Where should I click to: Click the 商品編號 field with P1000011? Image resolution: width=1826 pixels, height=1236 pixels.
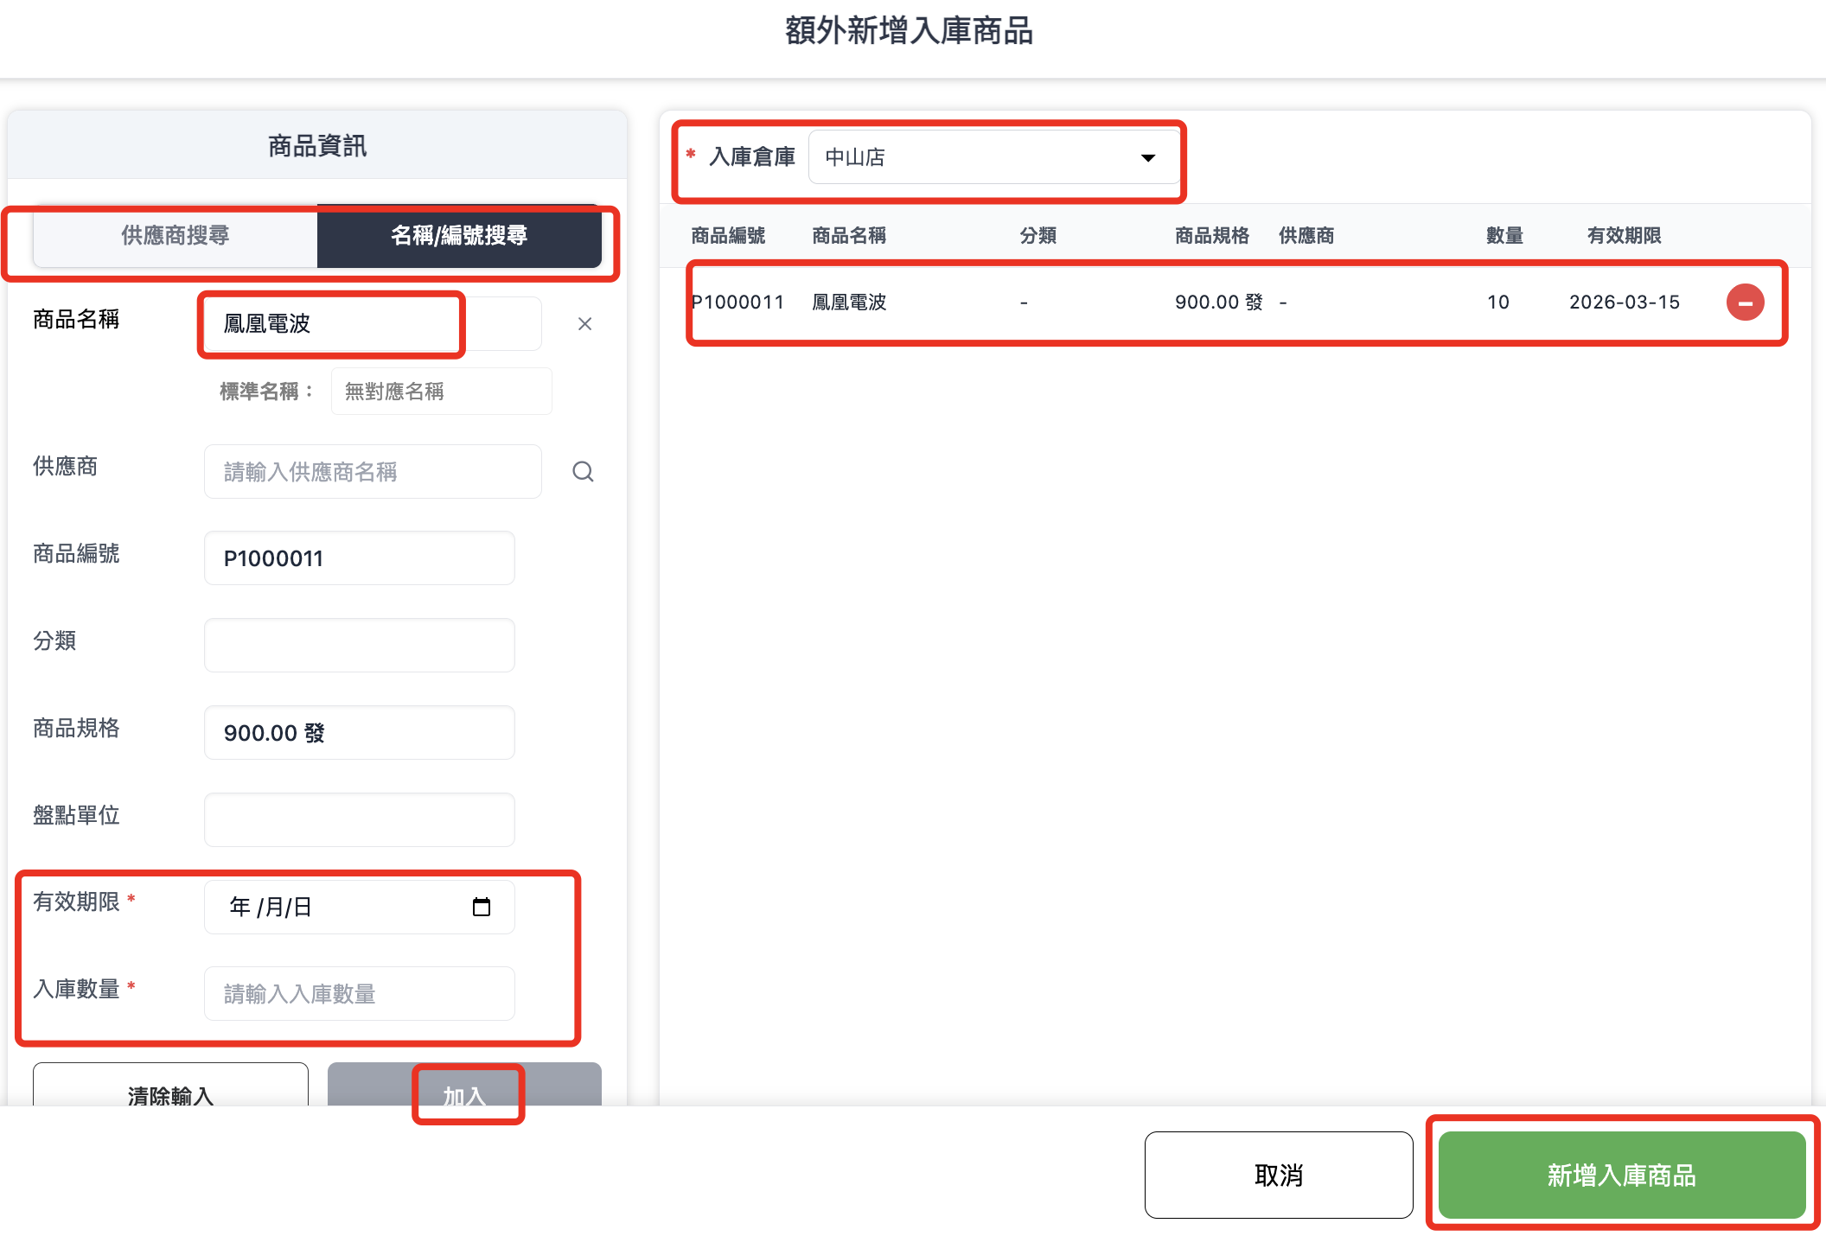359,558
